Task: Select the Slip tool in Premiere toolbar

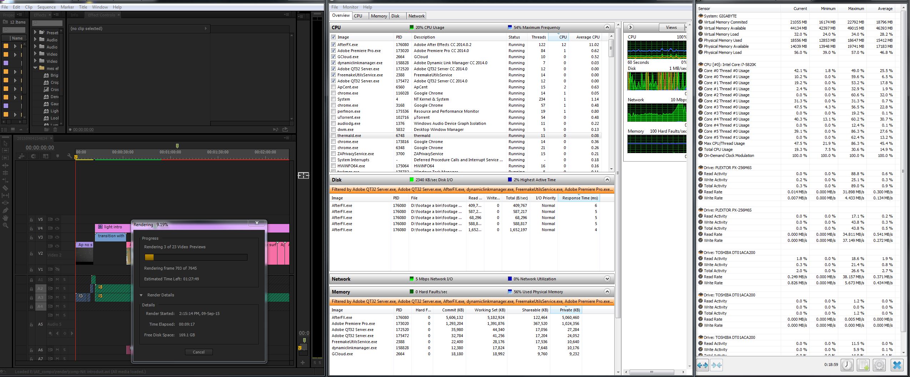Action: click(5, 195)
